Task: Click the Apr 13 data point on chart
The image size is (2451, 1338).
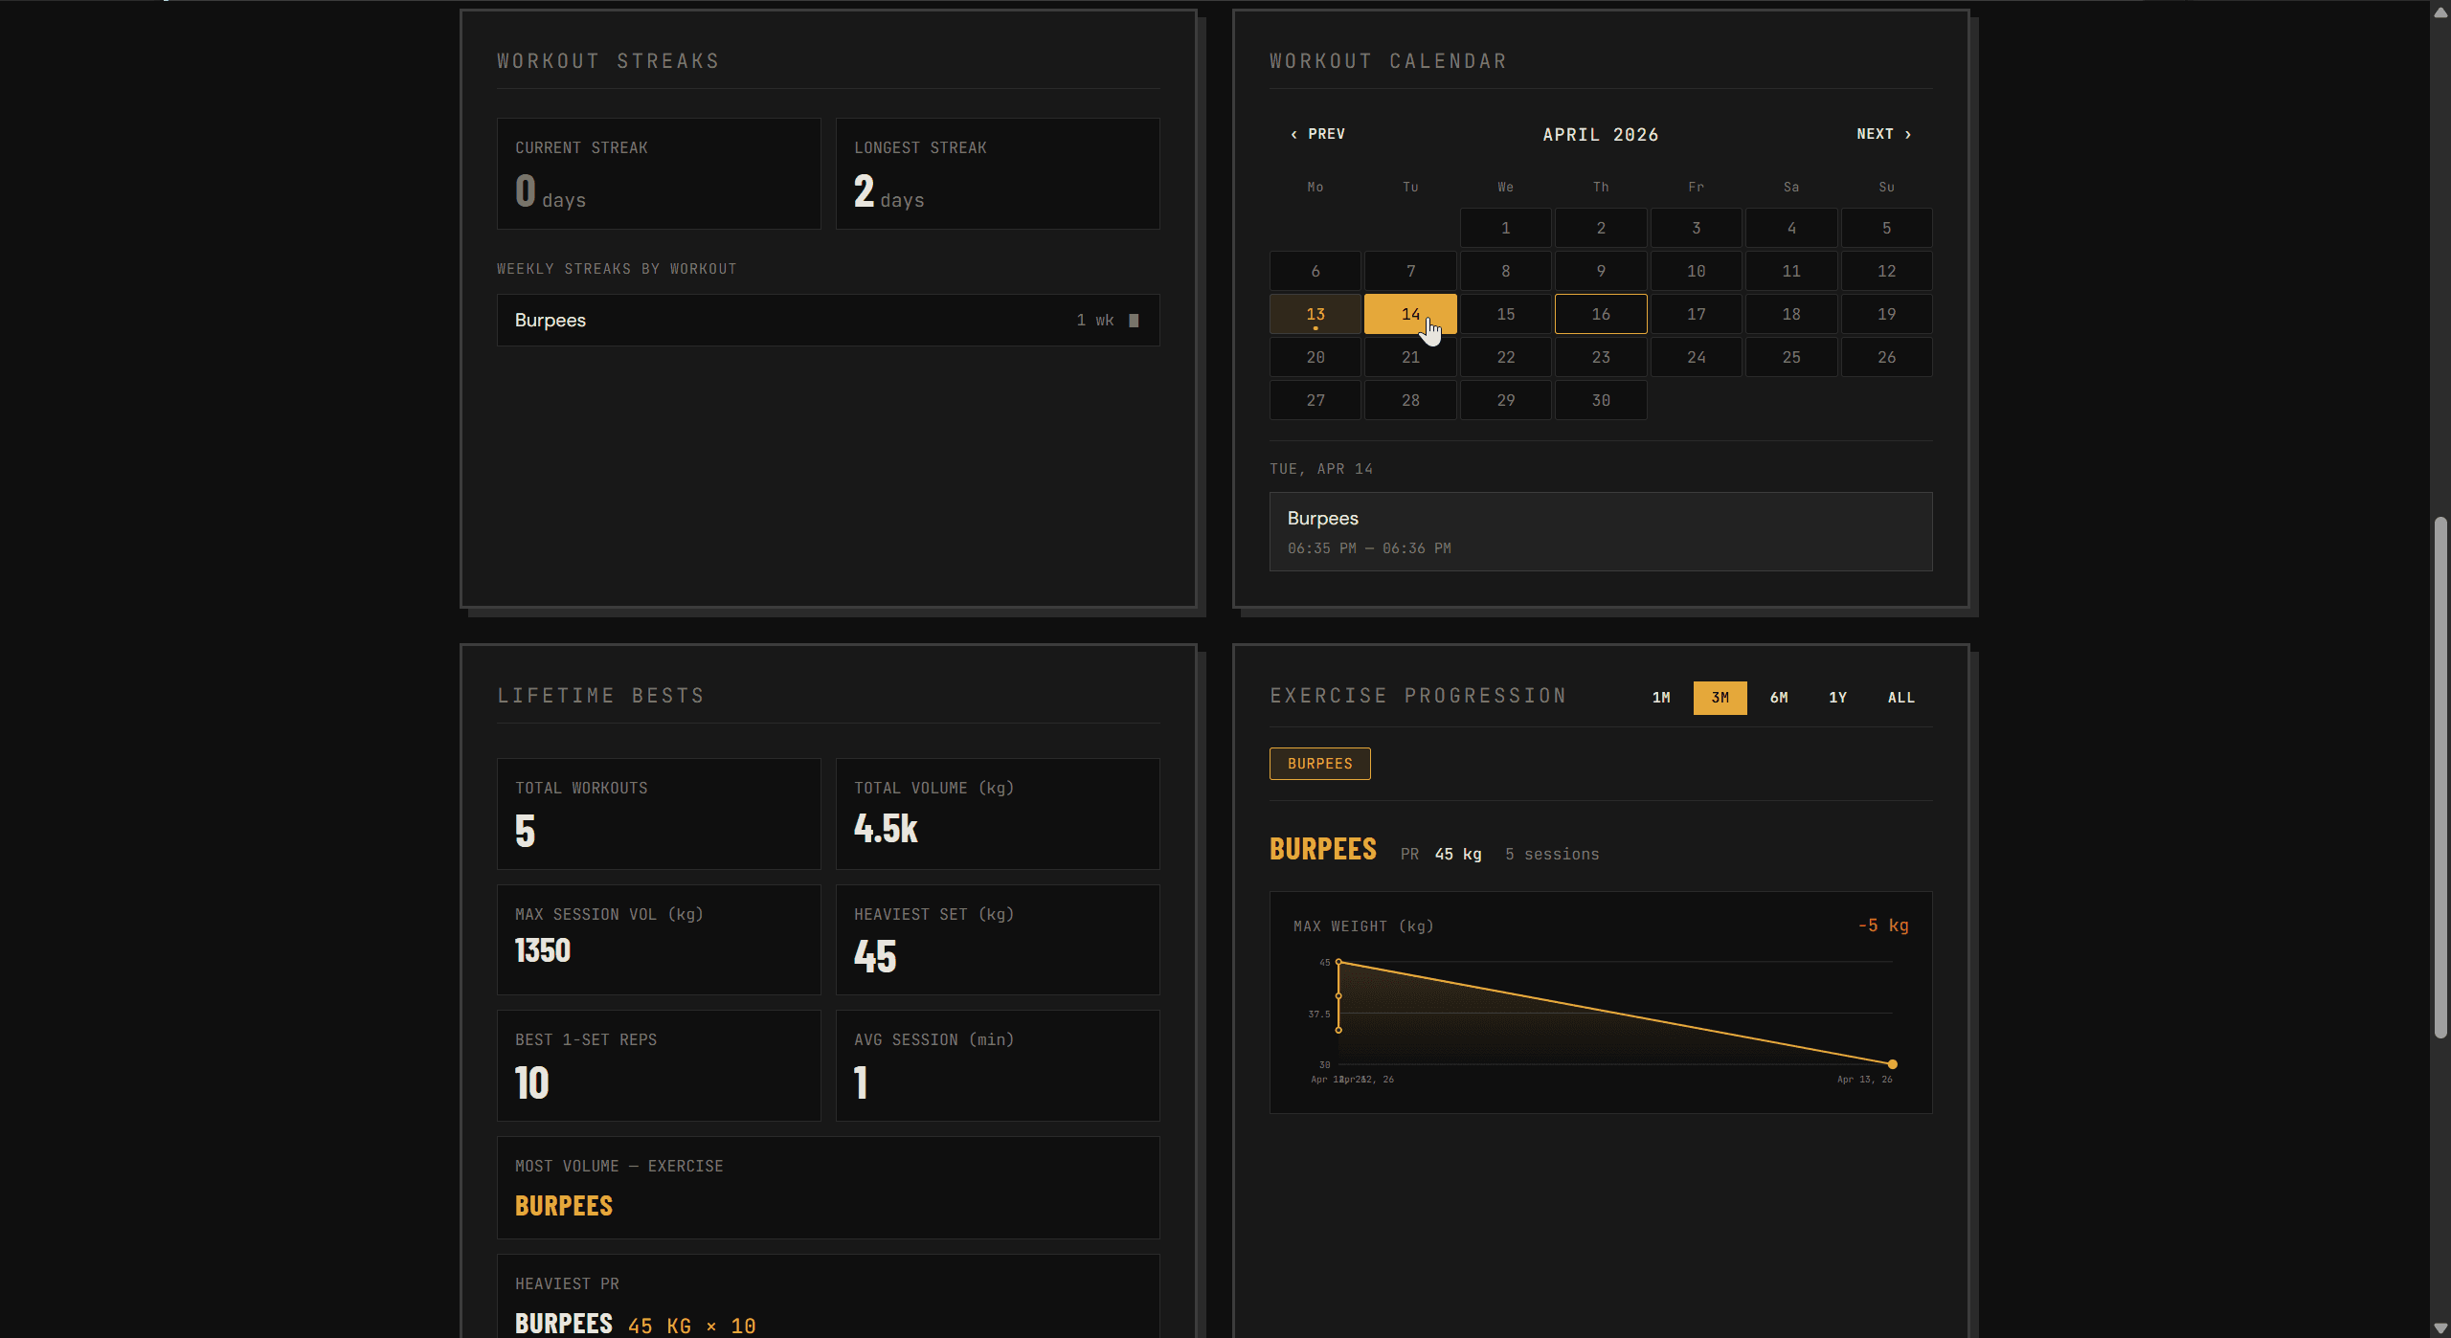Action: click(1892, 1064)
